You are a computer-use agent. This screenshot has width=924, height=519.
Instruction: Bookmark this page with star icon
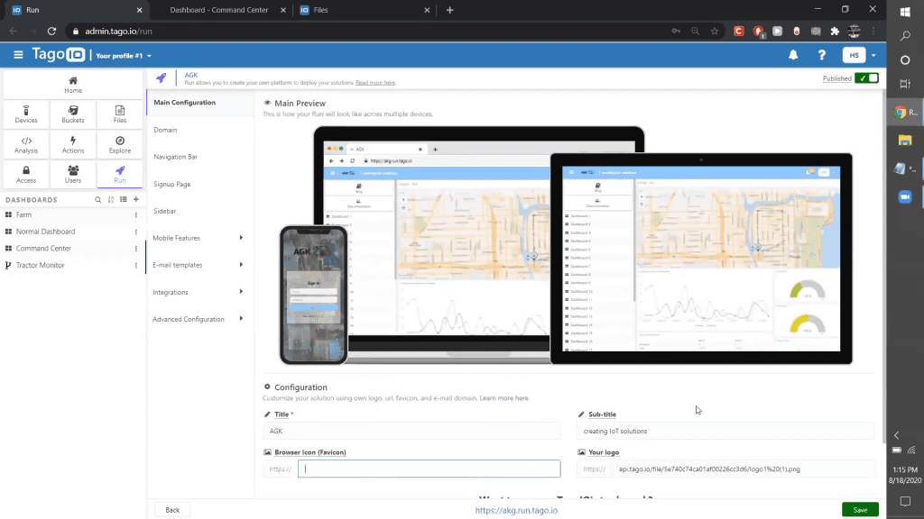[x=715, y=32]
